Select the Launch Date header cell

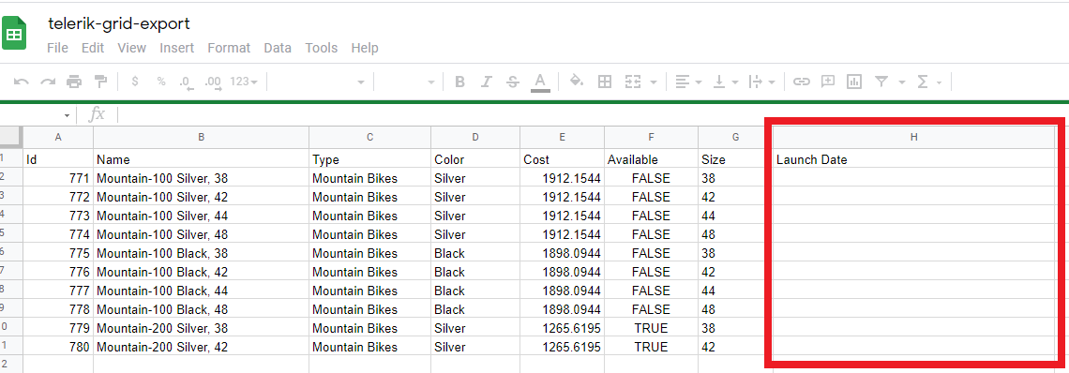913,159
